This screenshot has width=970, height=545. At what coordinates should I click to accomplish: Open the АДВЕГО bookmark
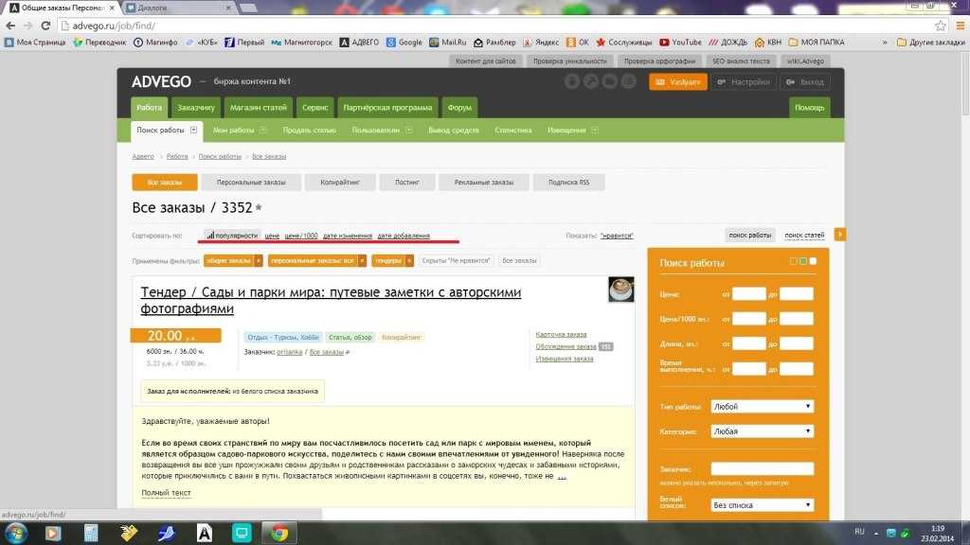[x=359, y=42]
